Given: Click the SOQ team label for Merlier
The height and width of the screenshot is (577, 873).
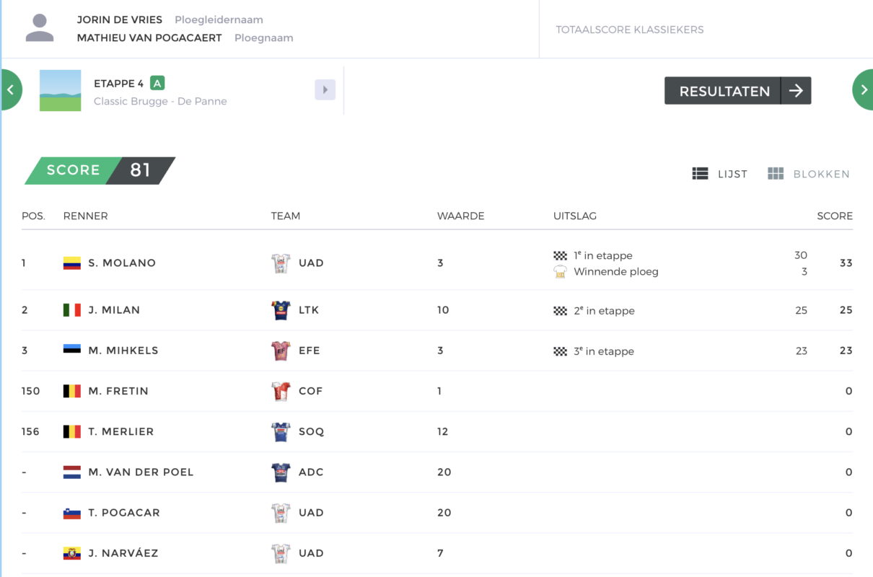Looking at the screenshot, I should [312, 431].
